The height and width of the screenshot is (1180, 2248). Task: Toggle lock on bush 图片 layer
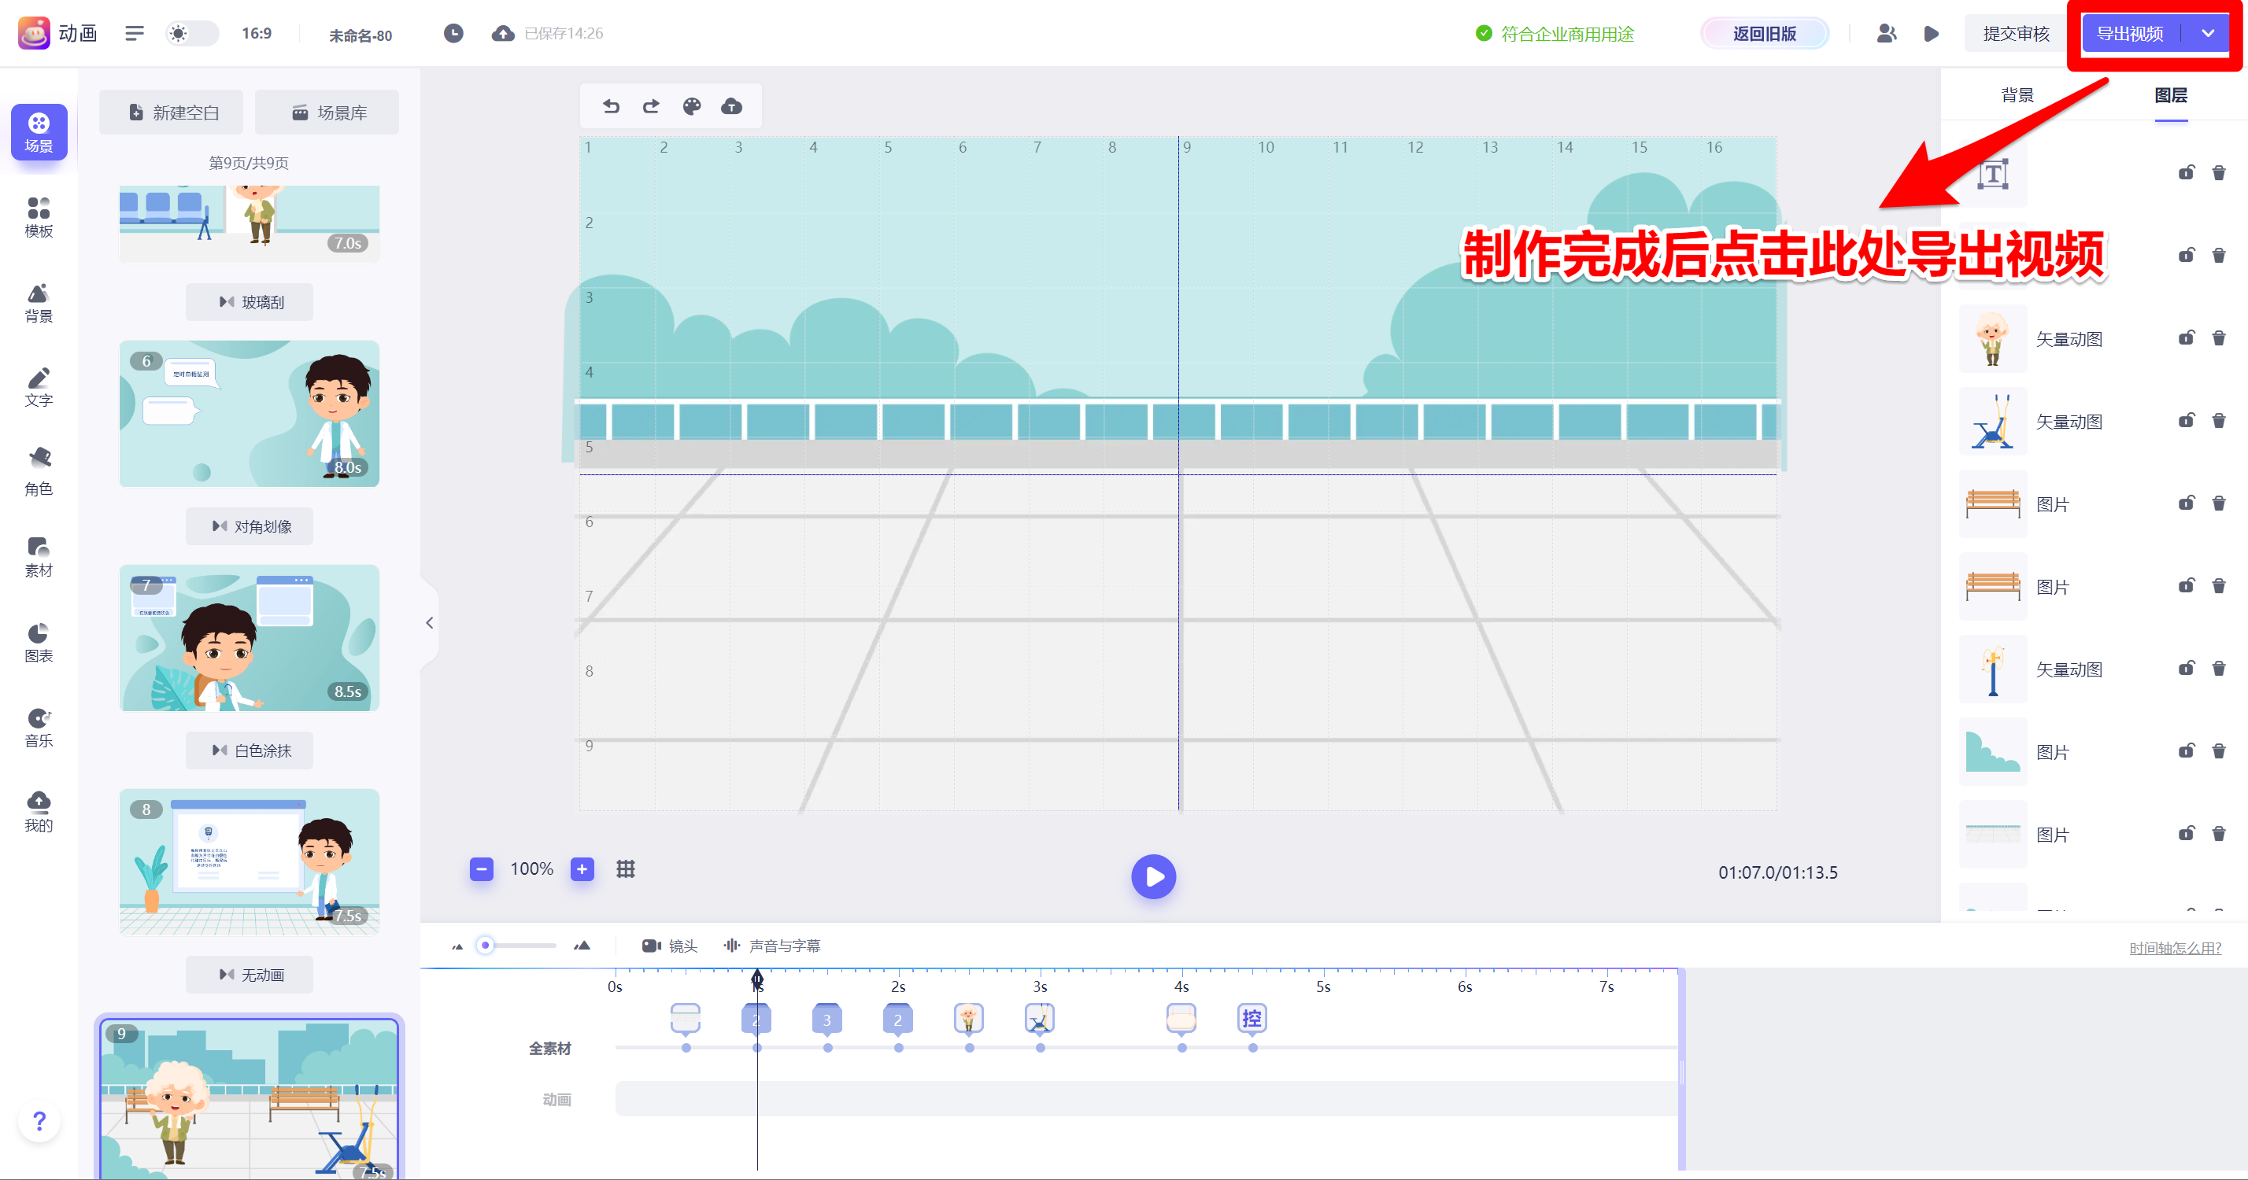(2186, 751)
